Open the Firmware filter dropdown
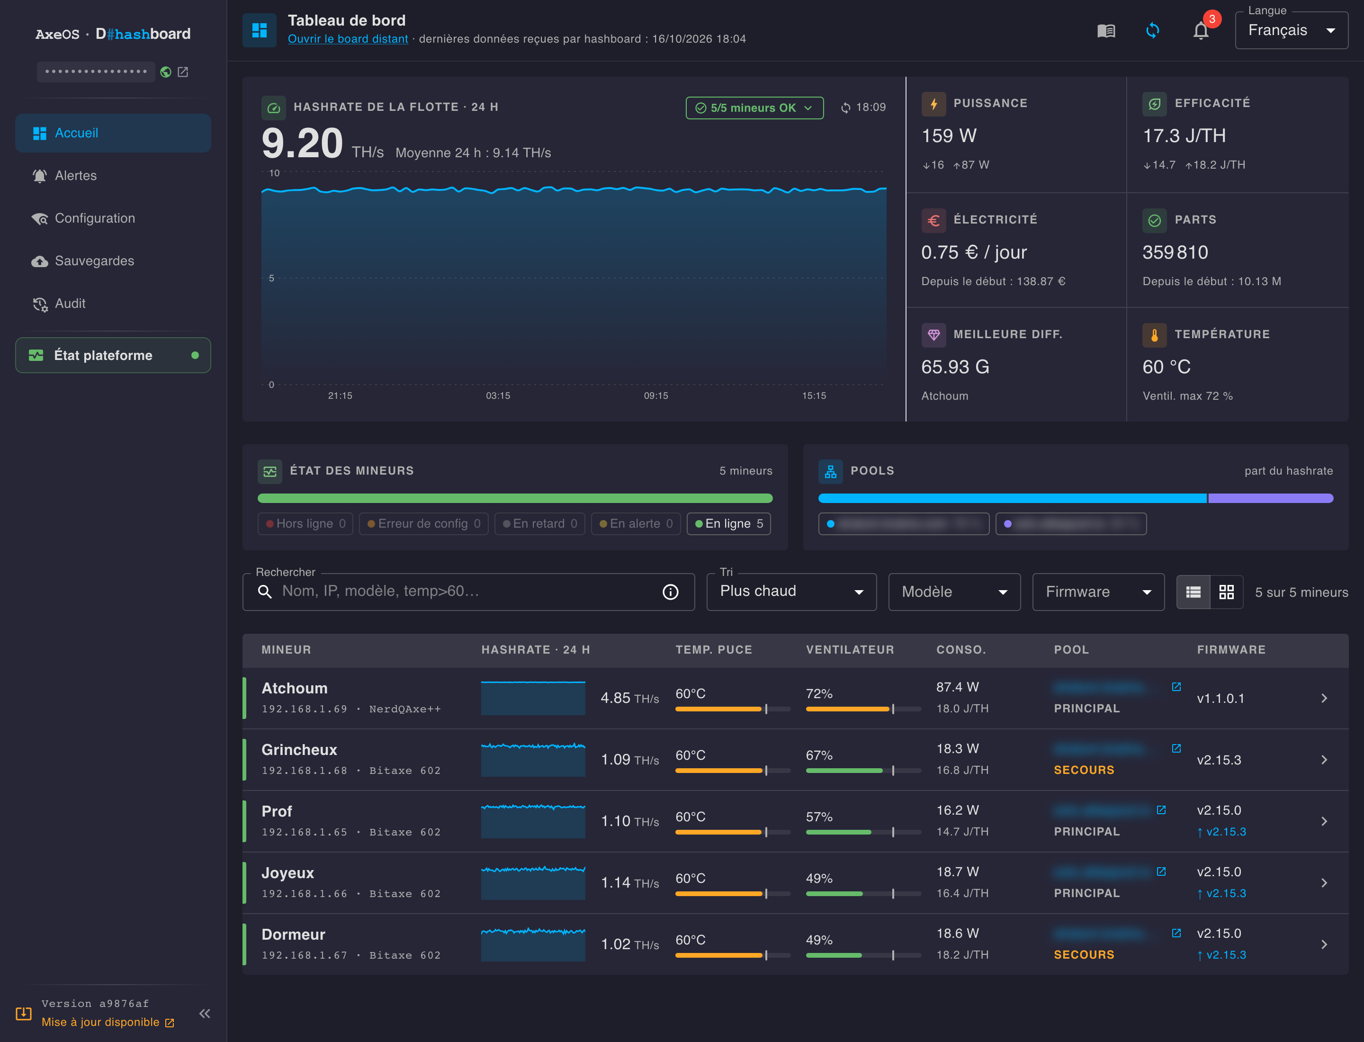Image resolution: width=1364 pixels, height=1042 pixels. pos(1098,592)
